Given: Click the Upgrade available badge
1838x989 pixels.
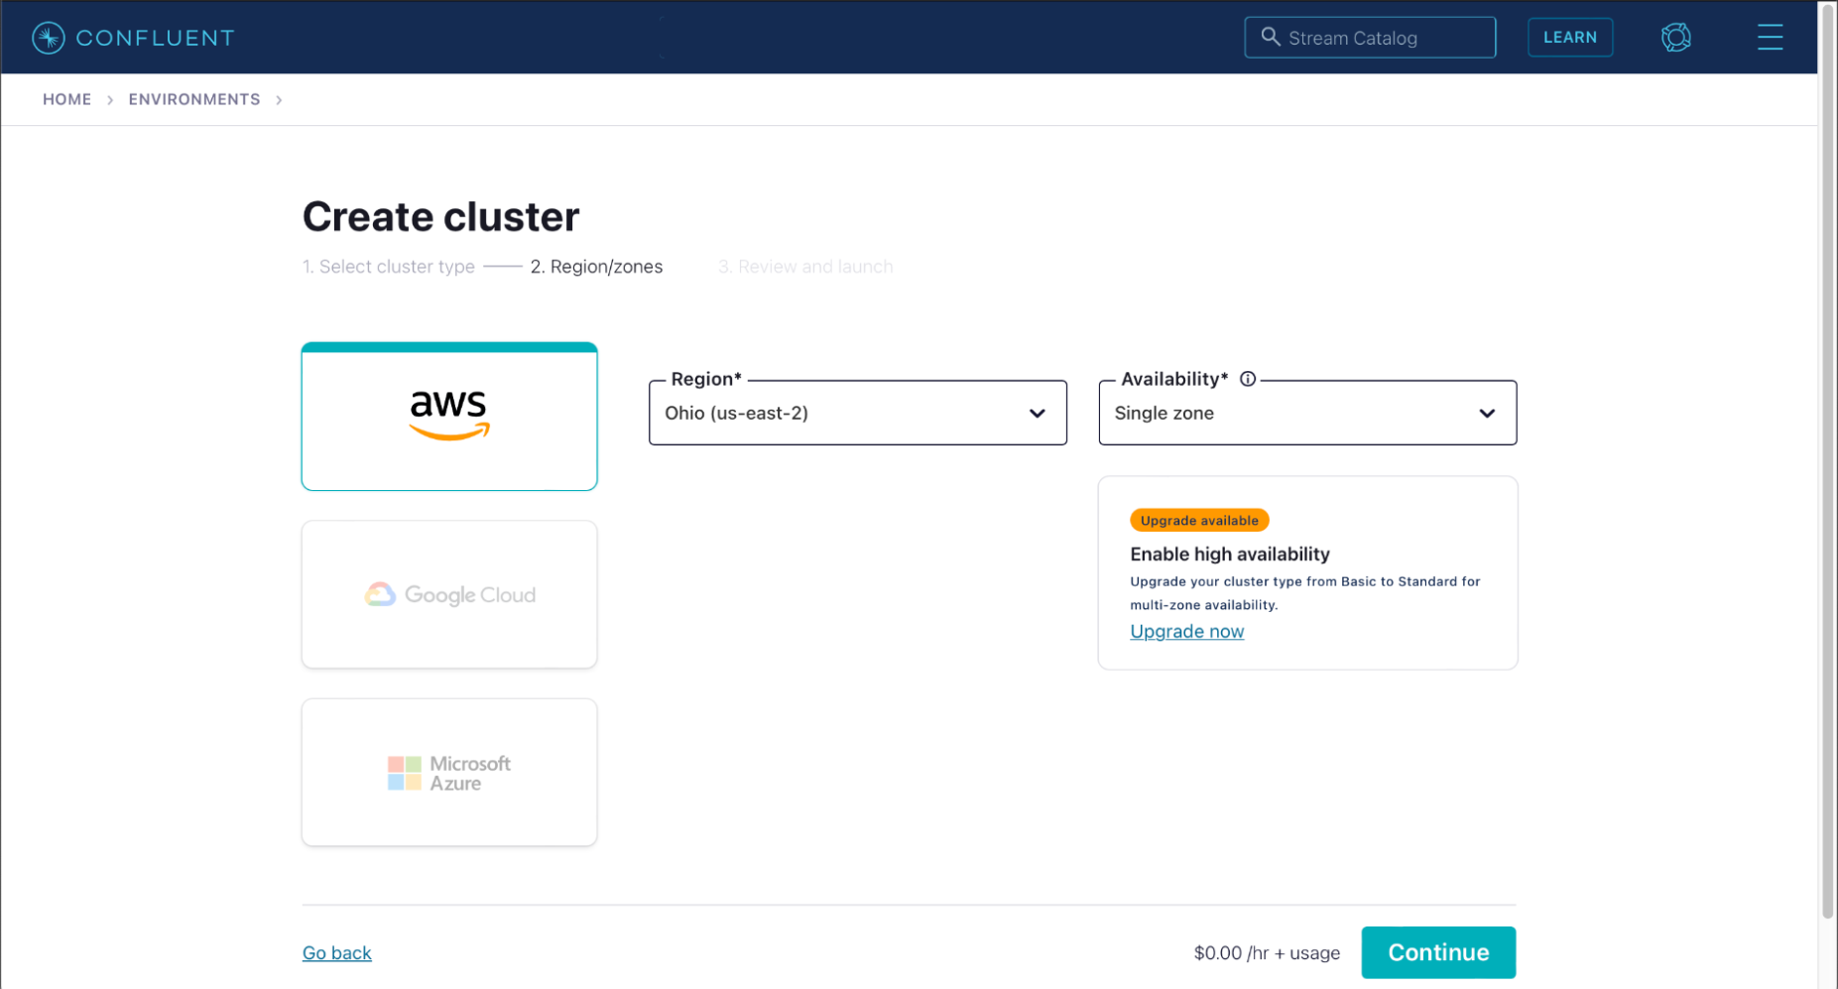Looking at the screenshot, I should pyautogui.click(x=1199, y=521).
